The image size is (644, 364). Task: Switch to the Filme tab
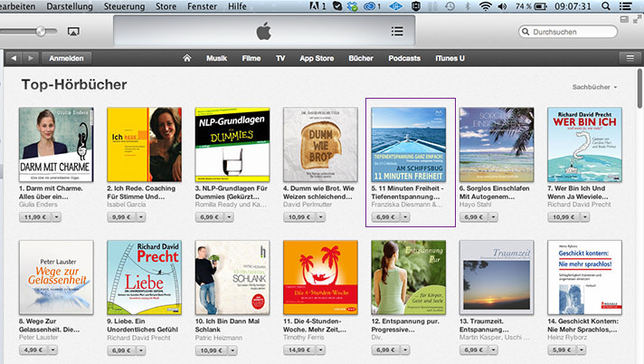coord(251,58)
